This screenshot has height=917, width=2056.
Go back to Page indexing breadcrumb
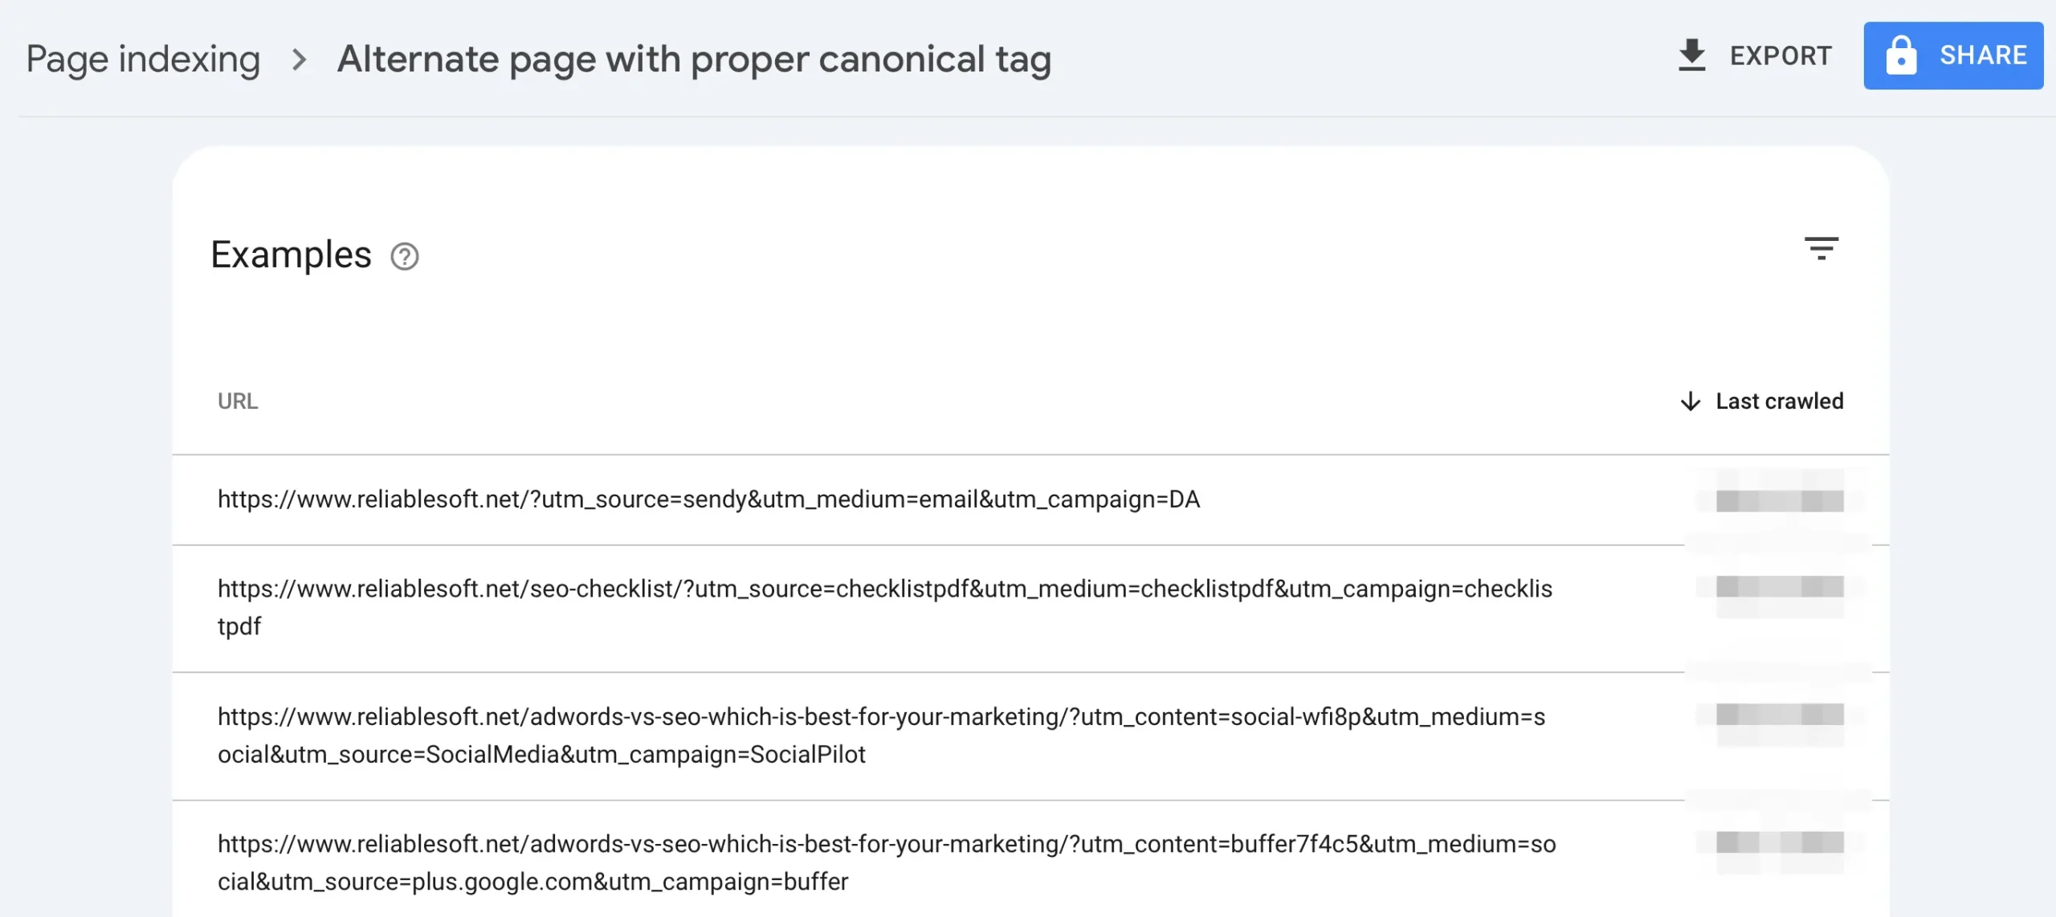tap(143, 59)
